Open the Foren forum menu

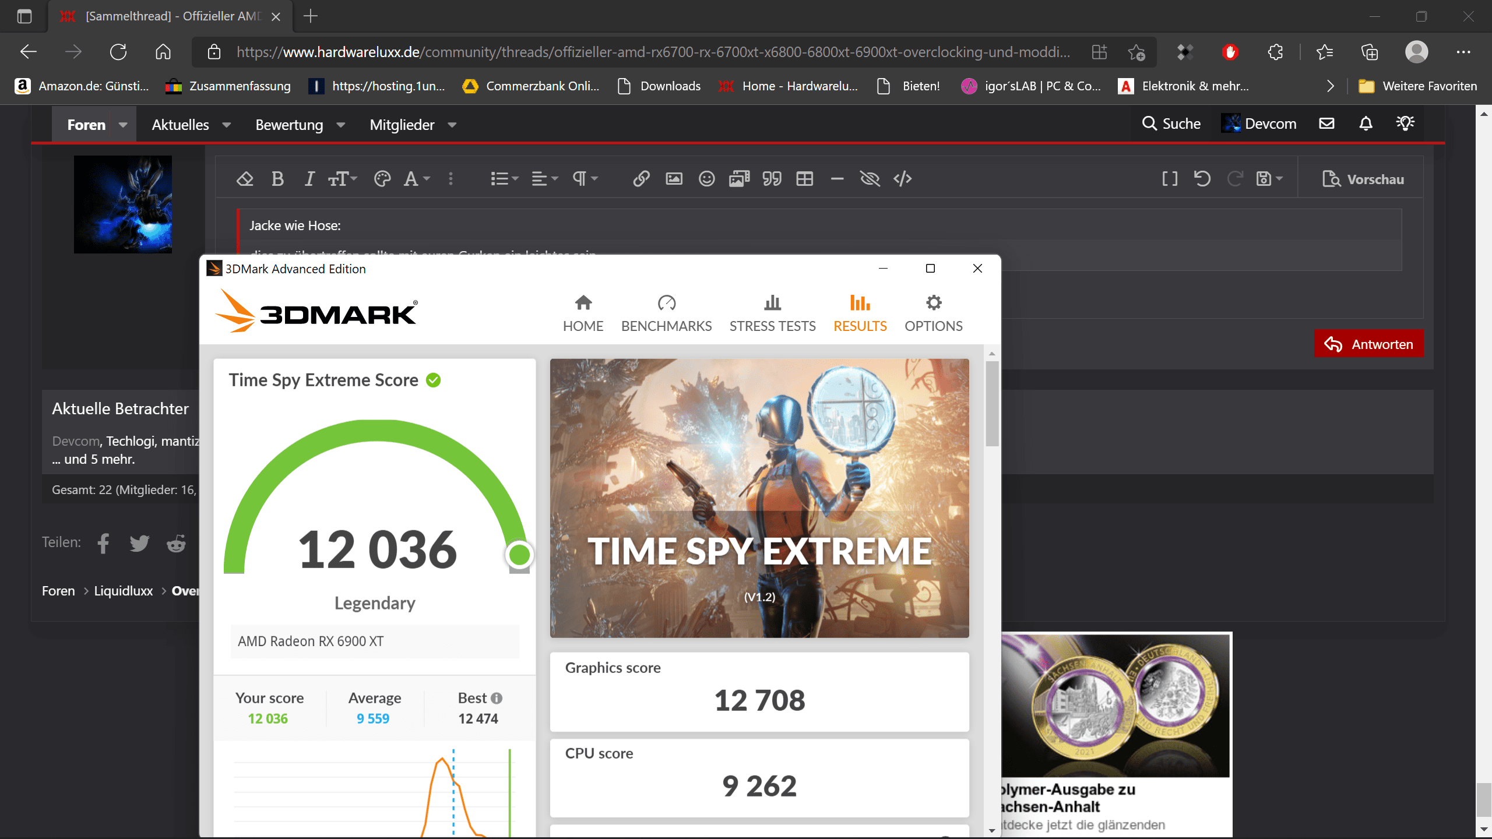tap(86, 125)
